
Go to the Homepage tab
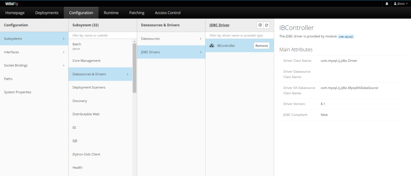[15, 12]
